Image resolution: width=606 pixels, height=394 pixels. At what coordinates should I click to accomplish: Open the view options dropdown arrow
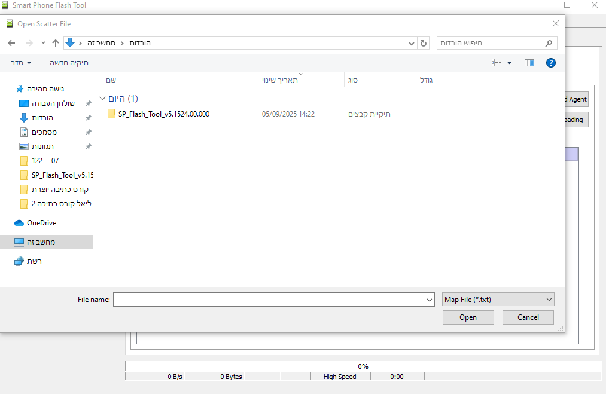click(509, 63)
